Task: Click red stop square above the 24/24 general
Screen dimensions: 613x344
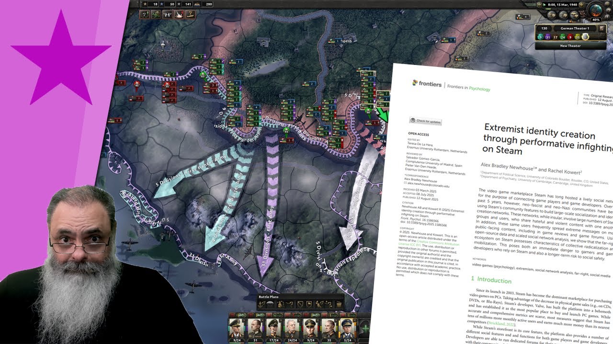Action: [287, 315]
